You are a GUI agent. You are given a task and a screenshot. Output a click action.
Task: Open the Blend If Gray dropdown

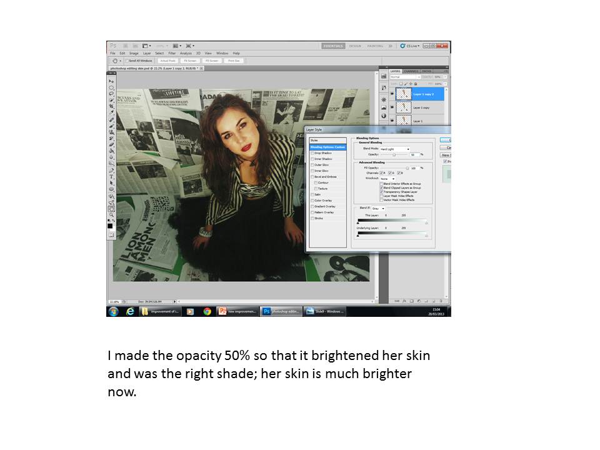(x=378, y=209)
